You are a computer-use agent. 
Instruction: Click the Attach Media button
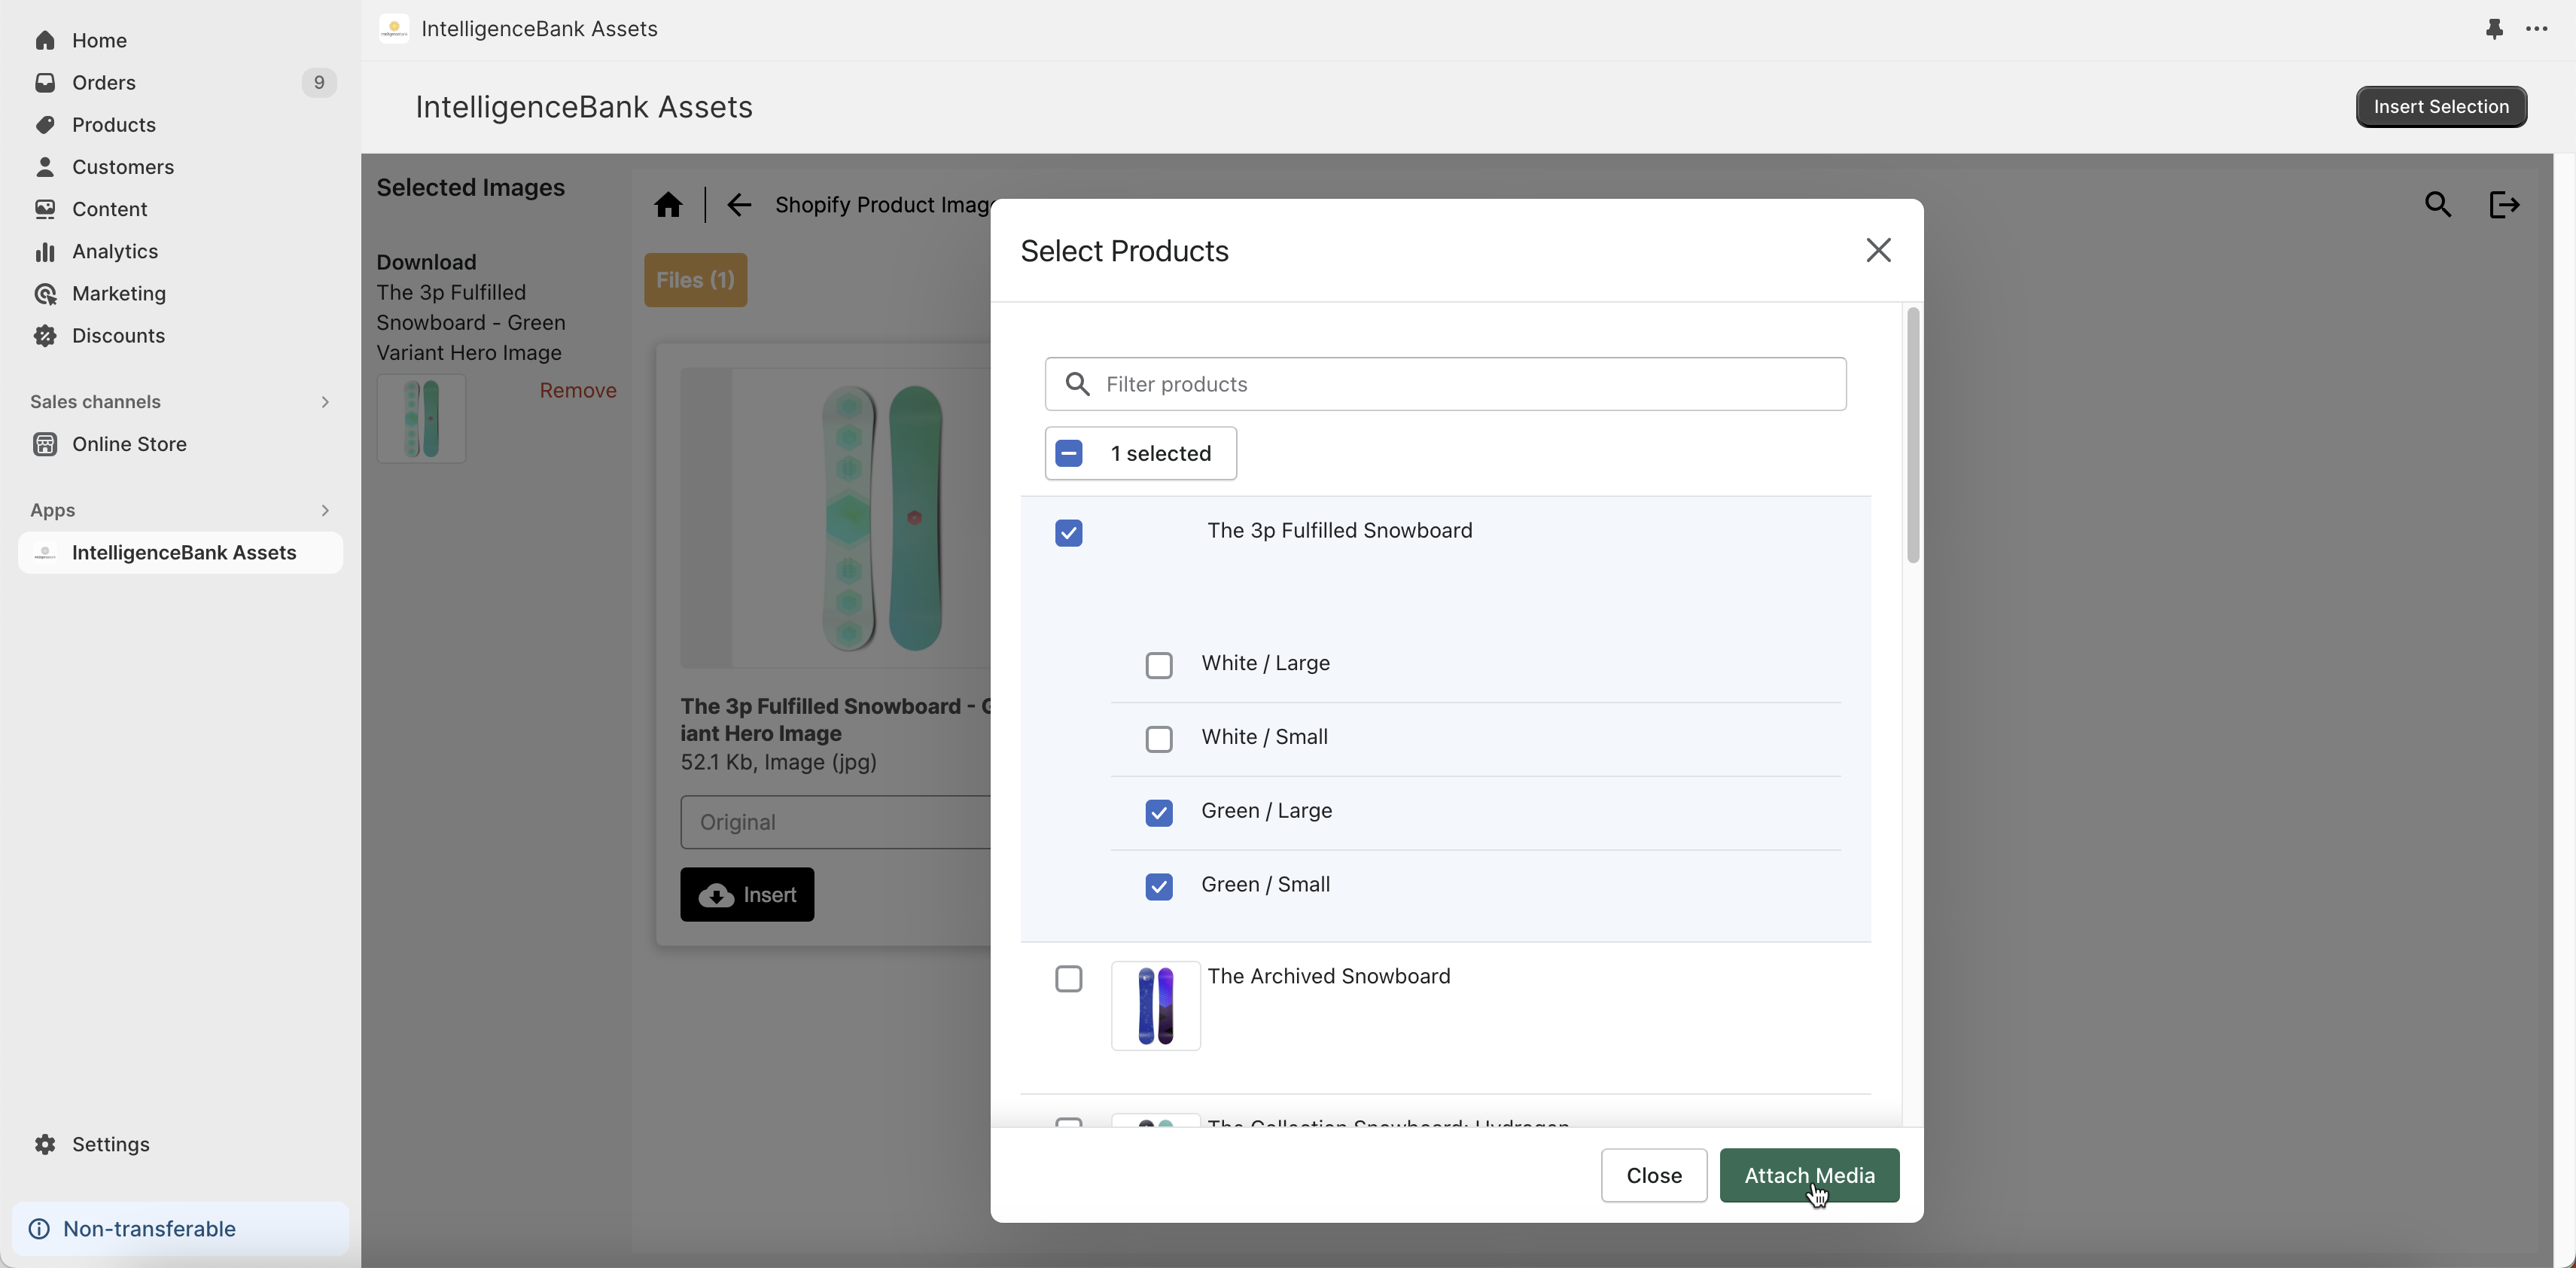[x=1808, y=1175]
